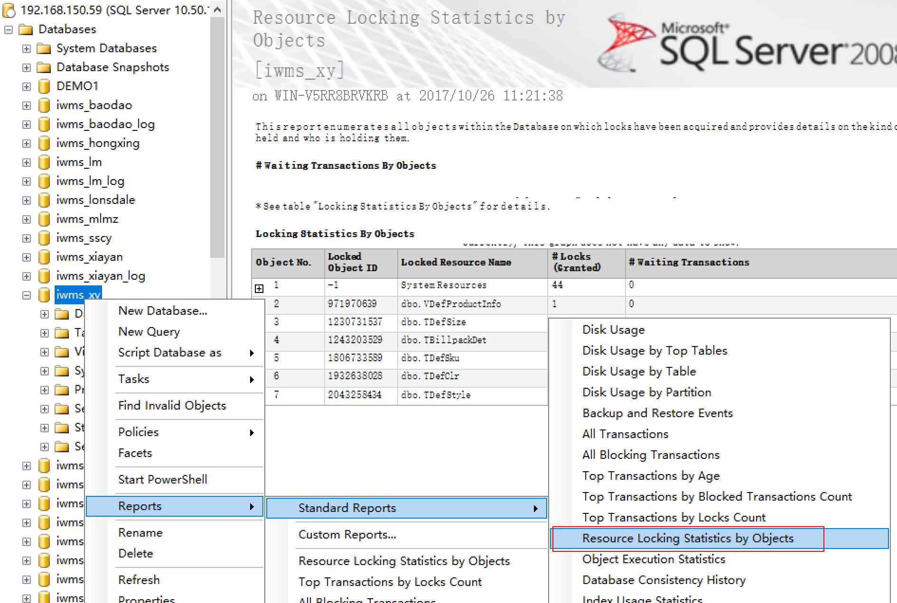
Task: Open Disk Usage by Partition report
Action: pos(719,393)
